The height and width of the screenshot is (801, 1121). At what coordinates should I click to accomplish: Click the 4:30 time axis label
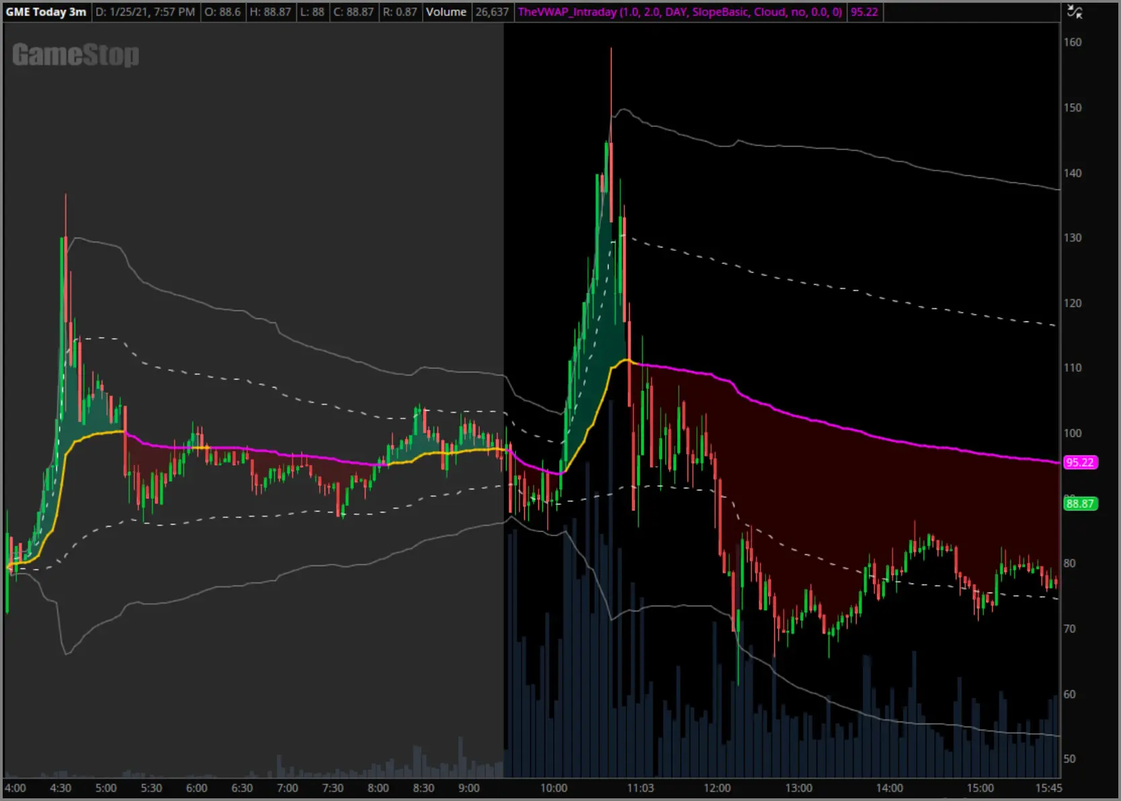click(60, 788)
